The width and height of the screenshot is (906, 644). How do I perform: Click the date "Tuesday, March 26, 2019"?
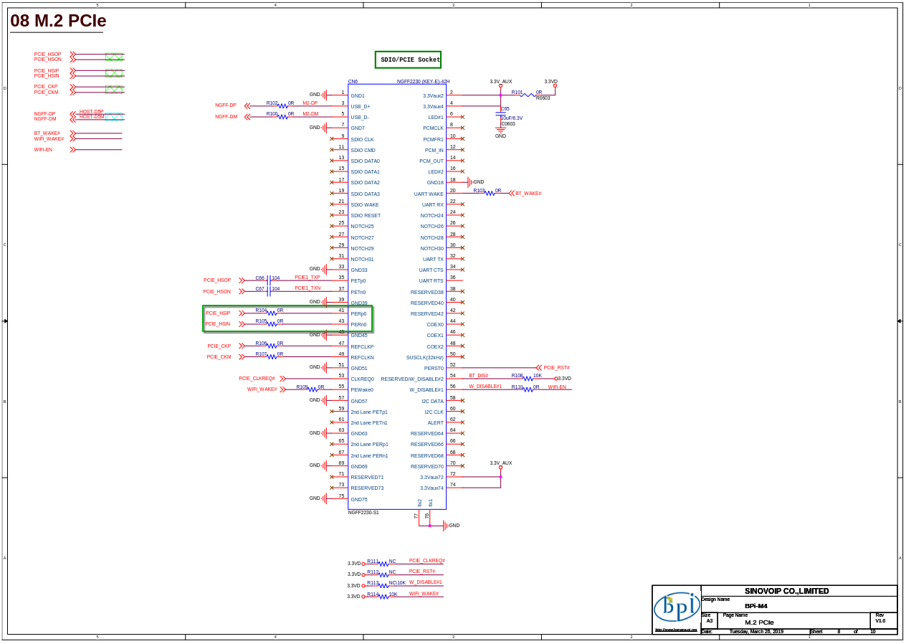756,632
